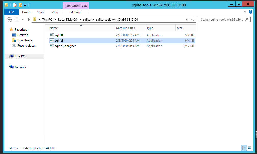The height and width of the screenshot is (154, 257).
Task: Click sqlite3's 944 KB size cell
Action: [x=189, y=41]
